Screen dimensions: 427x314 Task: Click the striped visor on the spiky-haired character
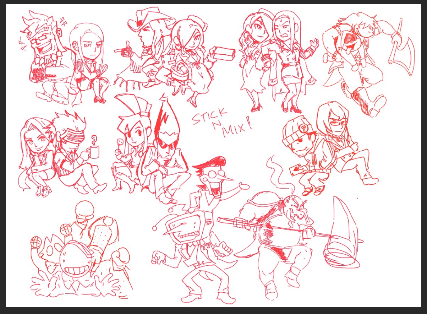(x=71, y=137)
